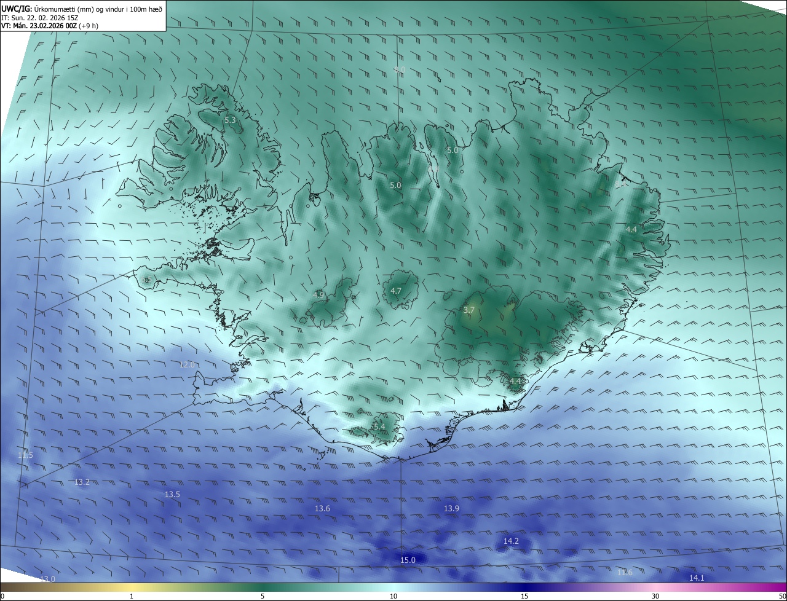Click the 15.0 maximum value label
The height and width of the screenshot is (601, 787).
click(x=408, y=560)
